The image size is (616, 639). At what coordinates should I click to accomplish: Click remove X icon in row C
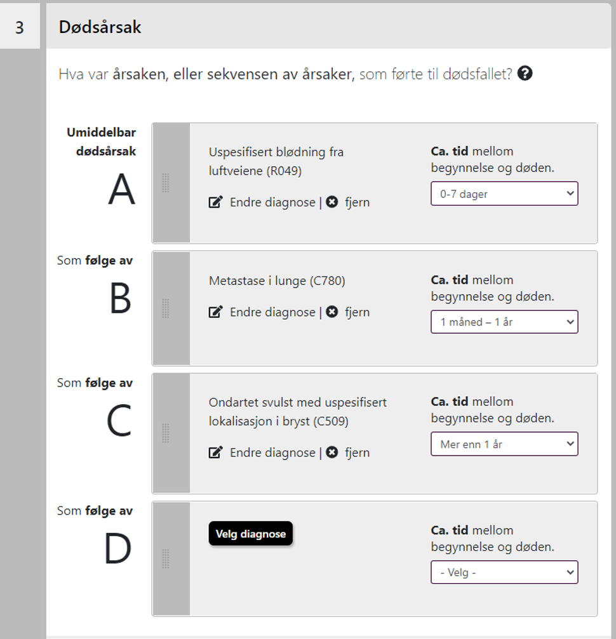click(332, 452)
